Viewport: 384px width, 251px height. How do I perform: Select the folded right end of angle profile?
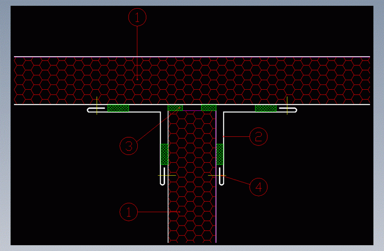(x=293, y=111)
